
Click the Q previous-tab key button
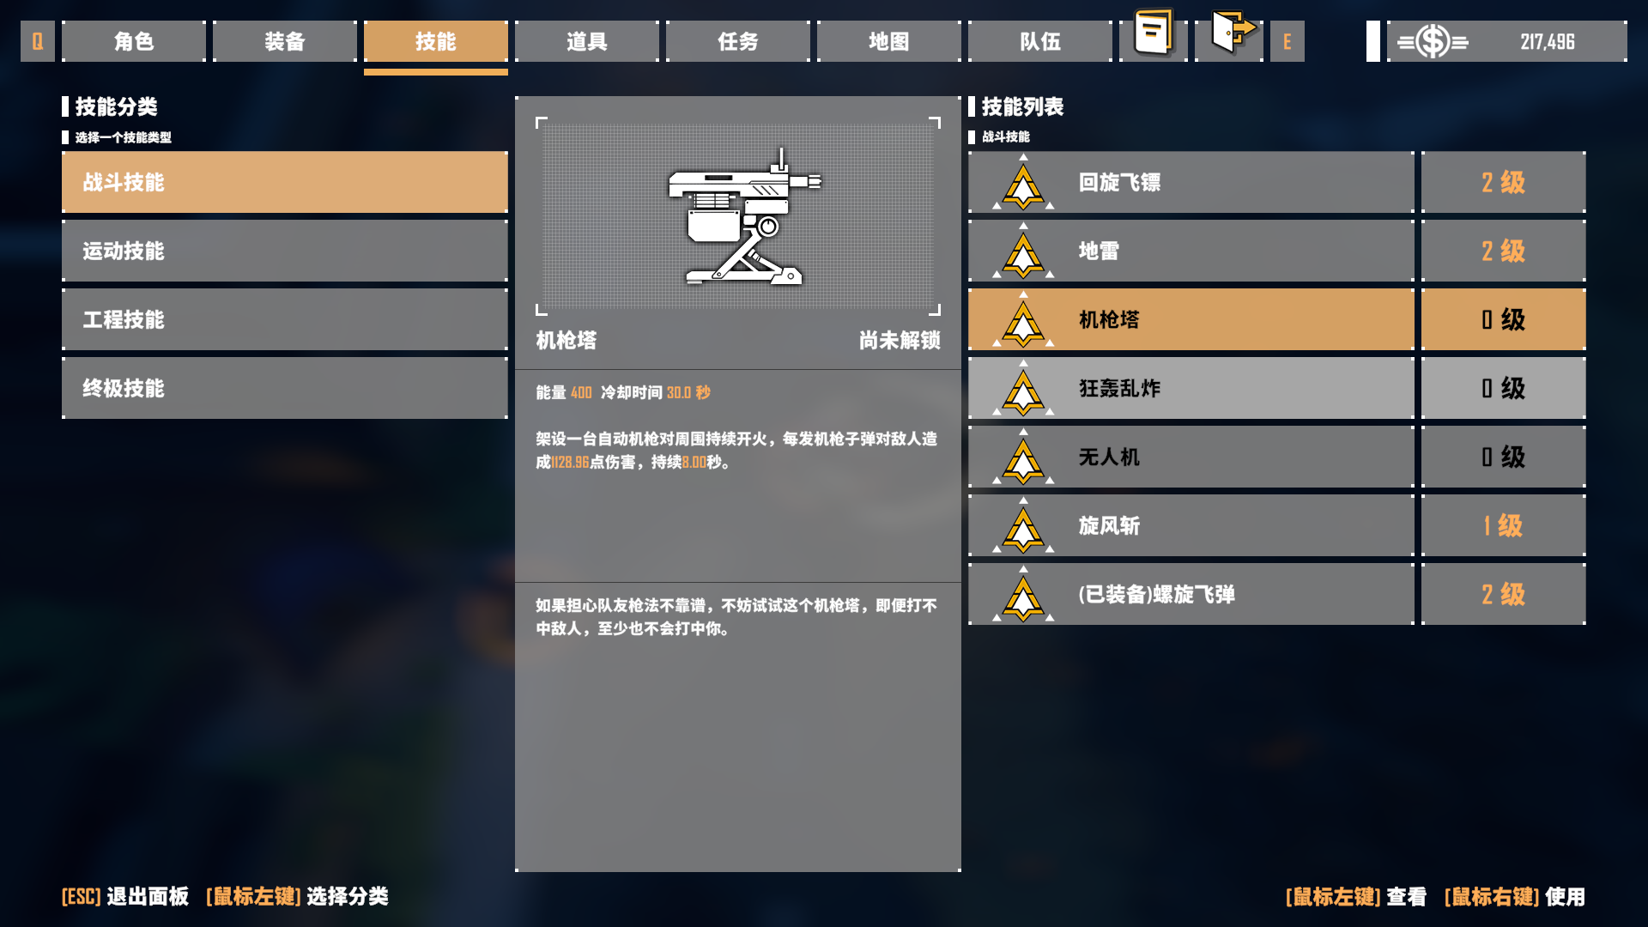(x=38, y=41)
